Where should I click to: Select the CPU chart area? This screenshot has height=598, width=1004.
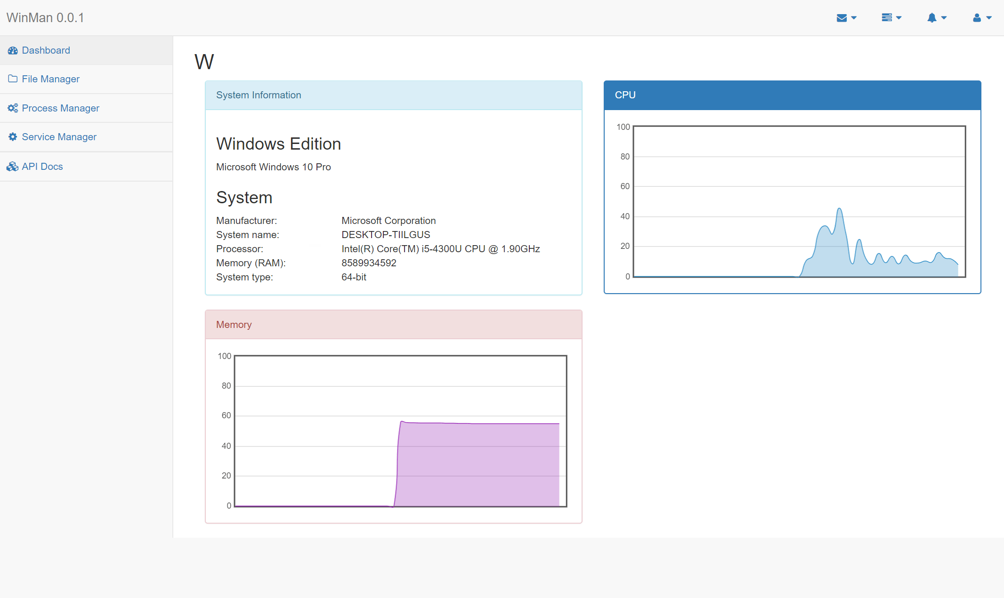(x=800, y=201)
